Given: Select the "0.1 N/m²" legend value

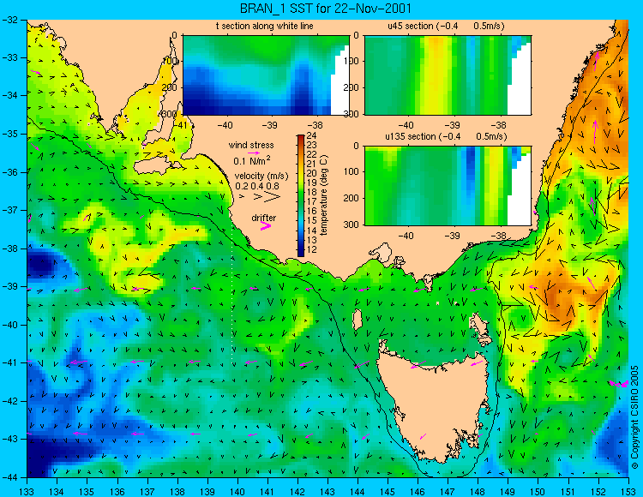Looking at the screenshot, I should pos(252,160).
